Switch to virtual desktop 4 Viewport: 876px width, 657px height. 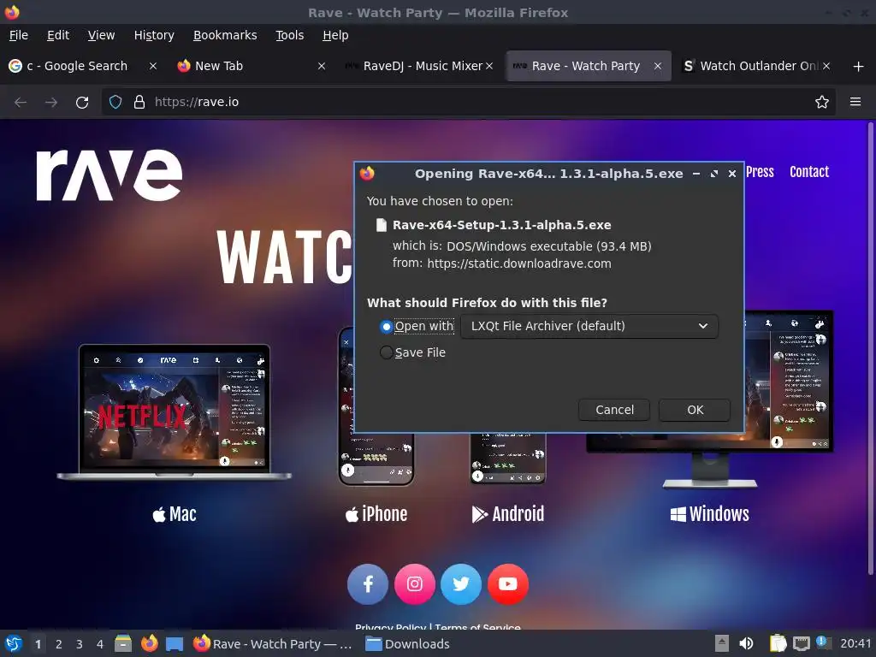99,644
